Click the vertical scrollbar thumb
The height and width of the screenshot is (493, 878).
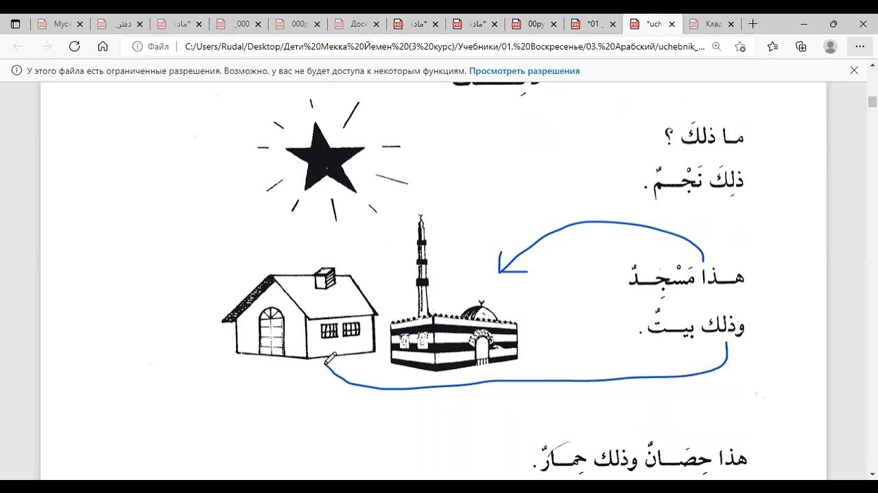coord(873,101)
